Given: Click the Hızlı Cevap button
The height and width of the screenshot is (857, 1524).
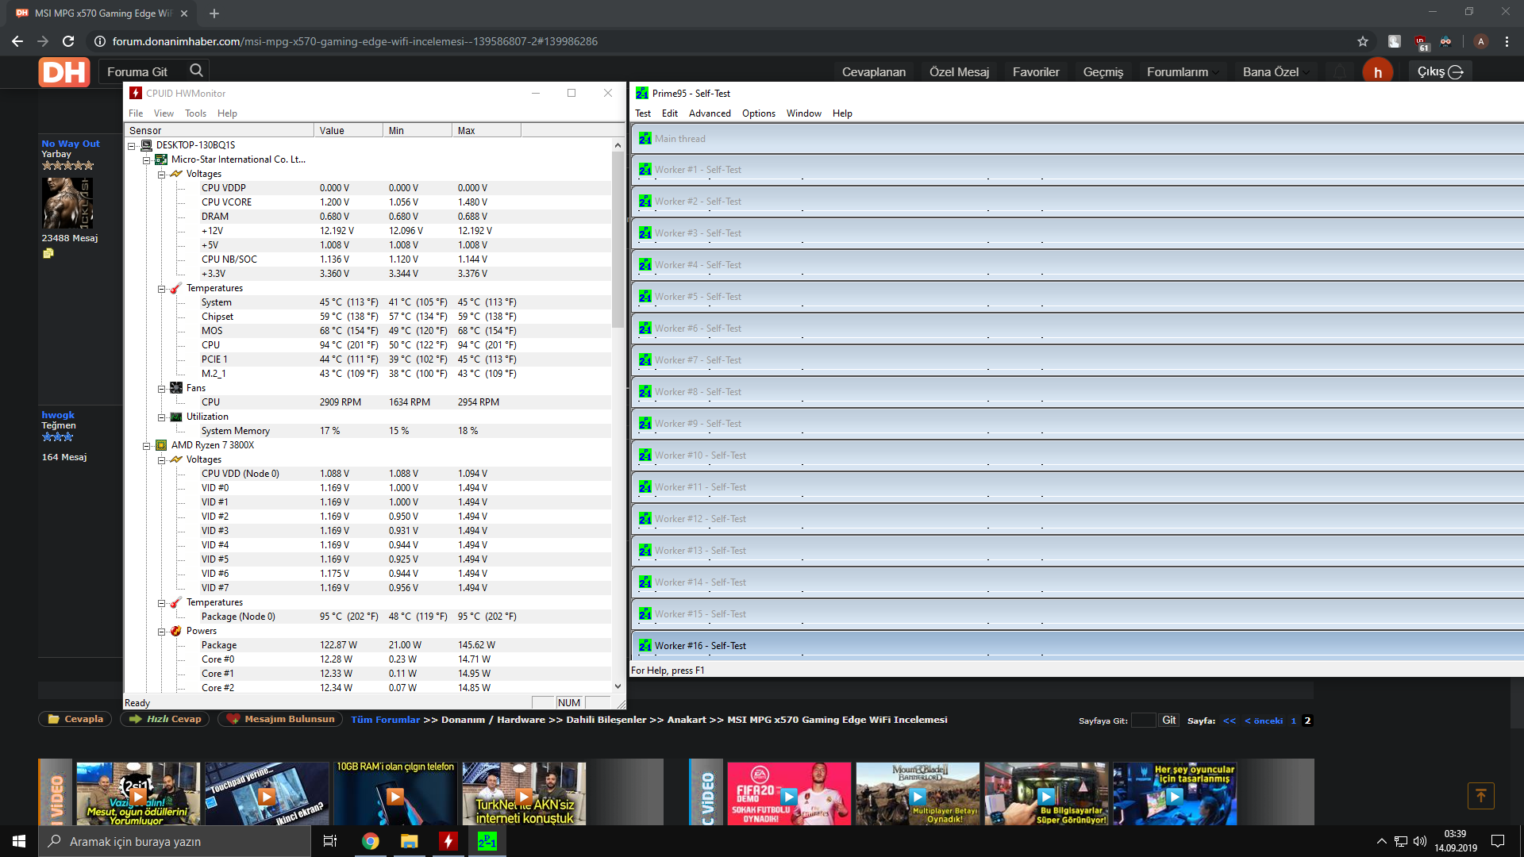Looking at the screenshot, I should coord(165,719).
